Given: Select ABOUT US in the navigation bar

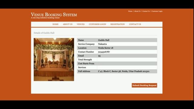Looking at the screenshot, I should point(68,24).
